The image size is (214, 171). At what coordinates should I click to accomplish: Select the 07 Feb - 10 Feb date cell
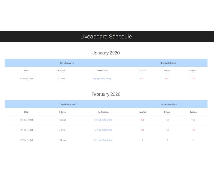coord(27,120)
